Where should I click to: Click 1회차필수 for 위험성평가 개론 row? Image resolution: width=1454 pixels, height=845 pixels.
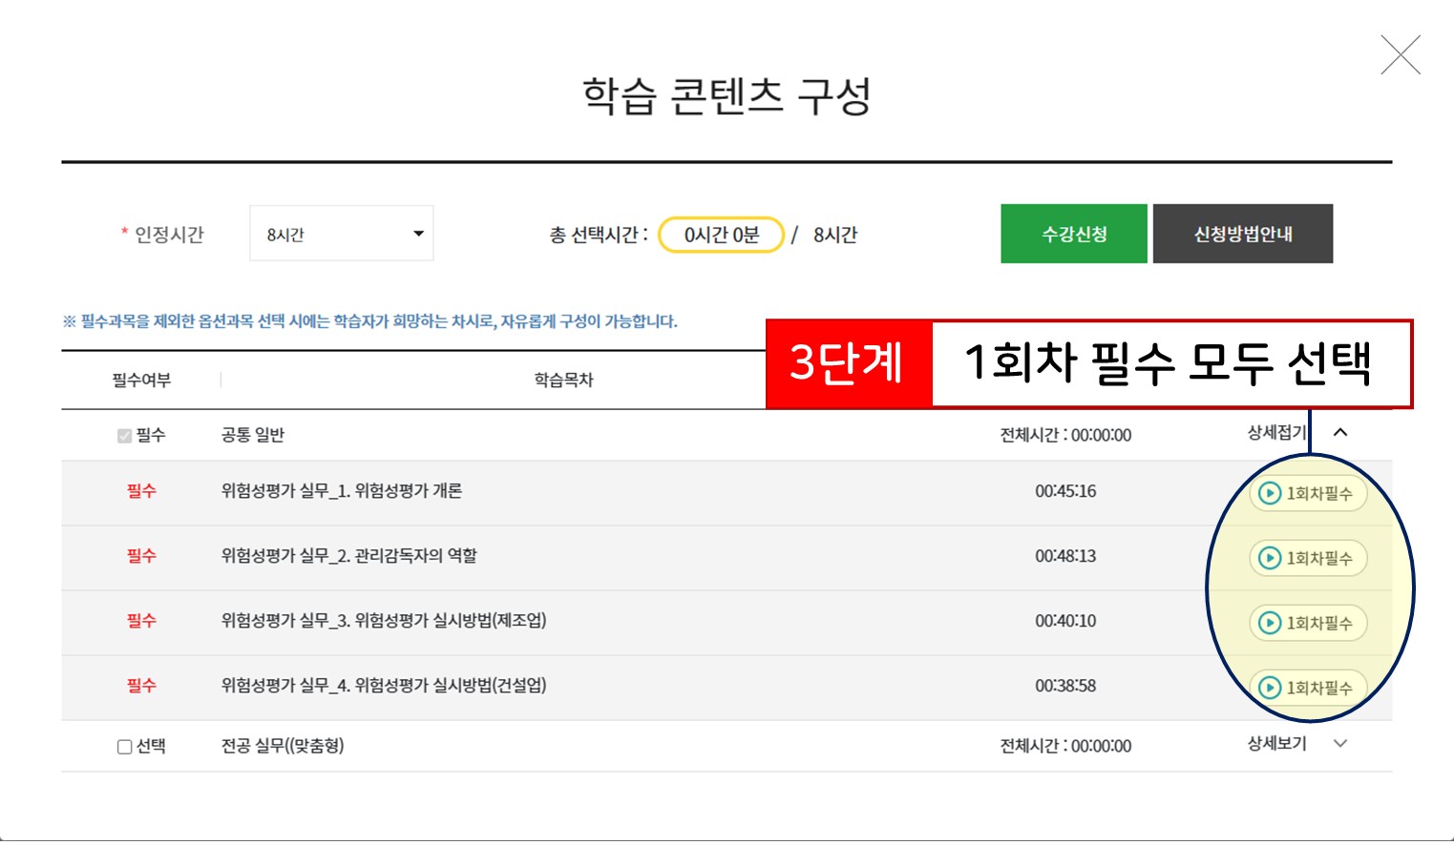point(1308,493)
